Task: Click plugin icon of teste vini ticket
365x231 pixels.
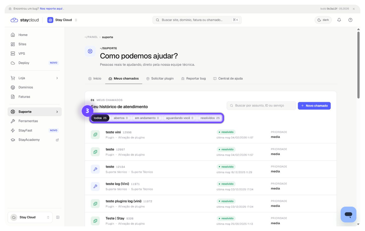Action: click(x=95, y=135)
